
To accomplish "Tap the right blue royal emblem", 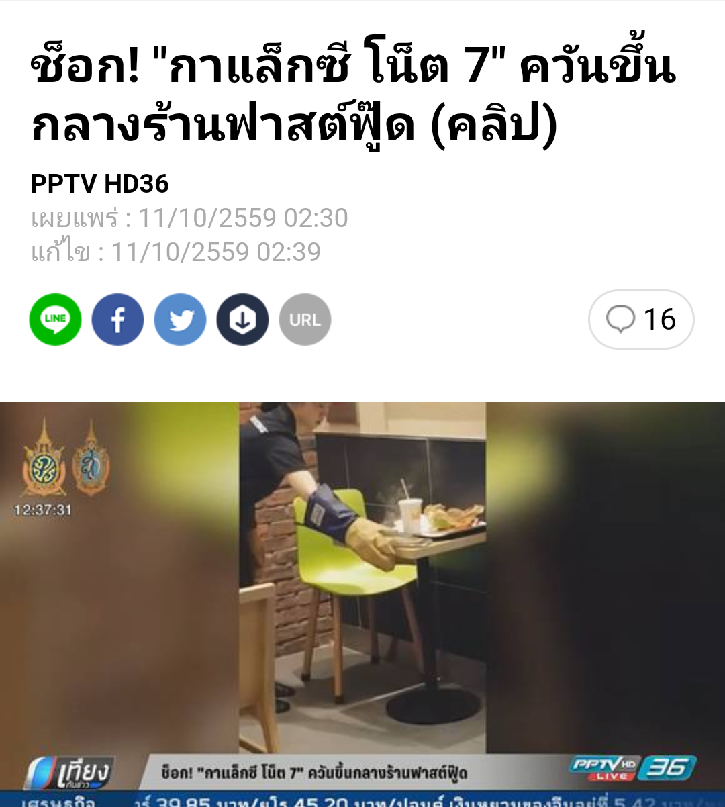I will pyautogui.click(x=91, y=458).
